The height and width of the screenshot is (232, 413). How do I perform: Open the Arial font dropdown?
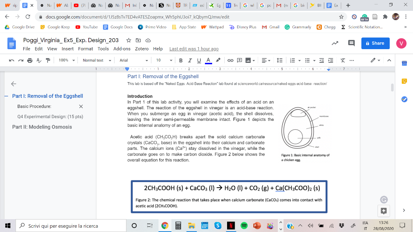133,60
